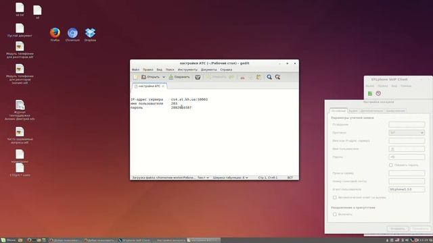Open the Документы menu in gedit
433x243 pixels.
(209, 70)
